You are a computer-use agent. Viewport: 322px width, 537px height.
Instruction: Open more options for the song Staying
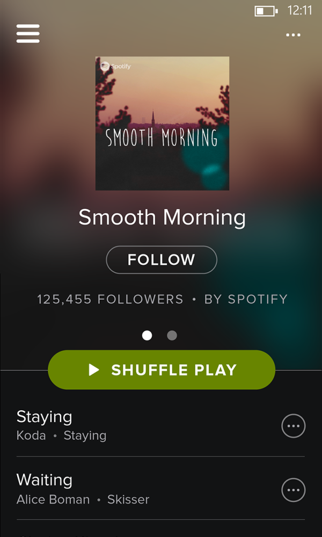click(293, 426)
